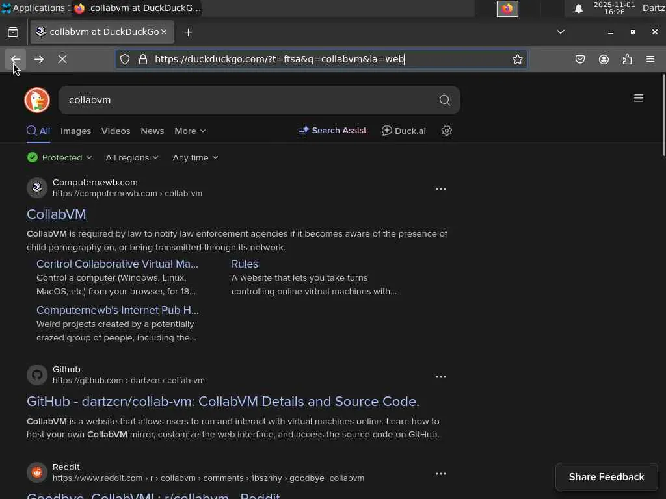Screen dimensions: 666x499
Task: View site security via the padlock icon
Action: [143, 59]
